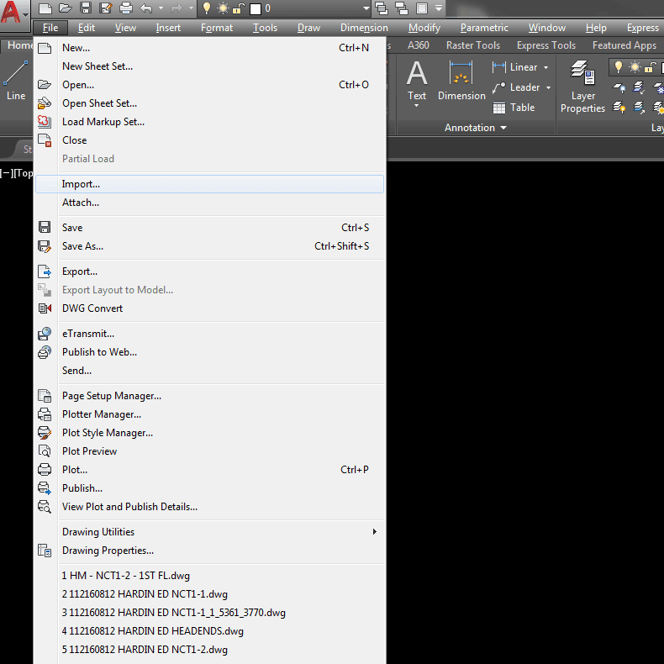Viewport: 664px width, 664px height.
Task: Choose New... from the File menu
Action: point(209,48)
